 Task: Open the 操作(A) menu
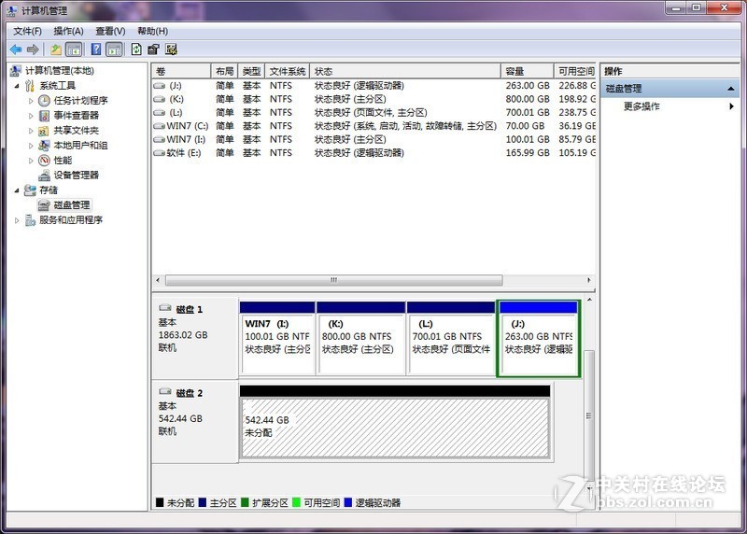(68, 31)
